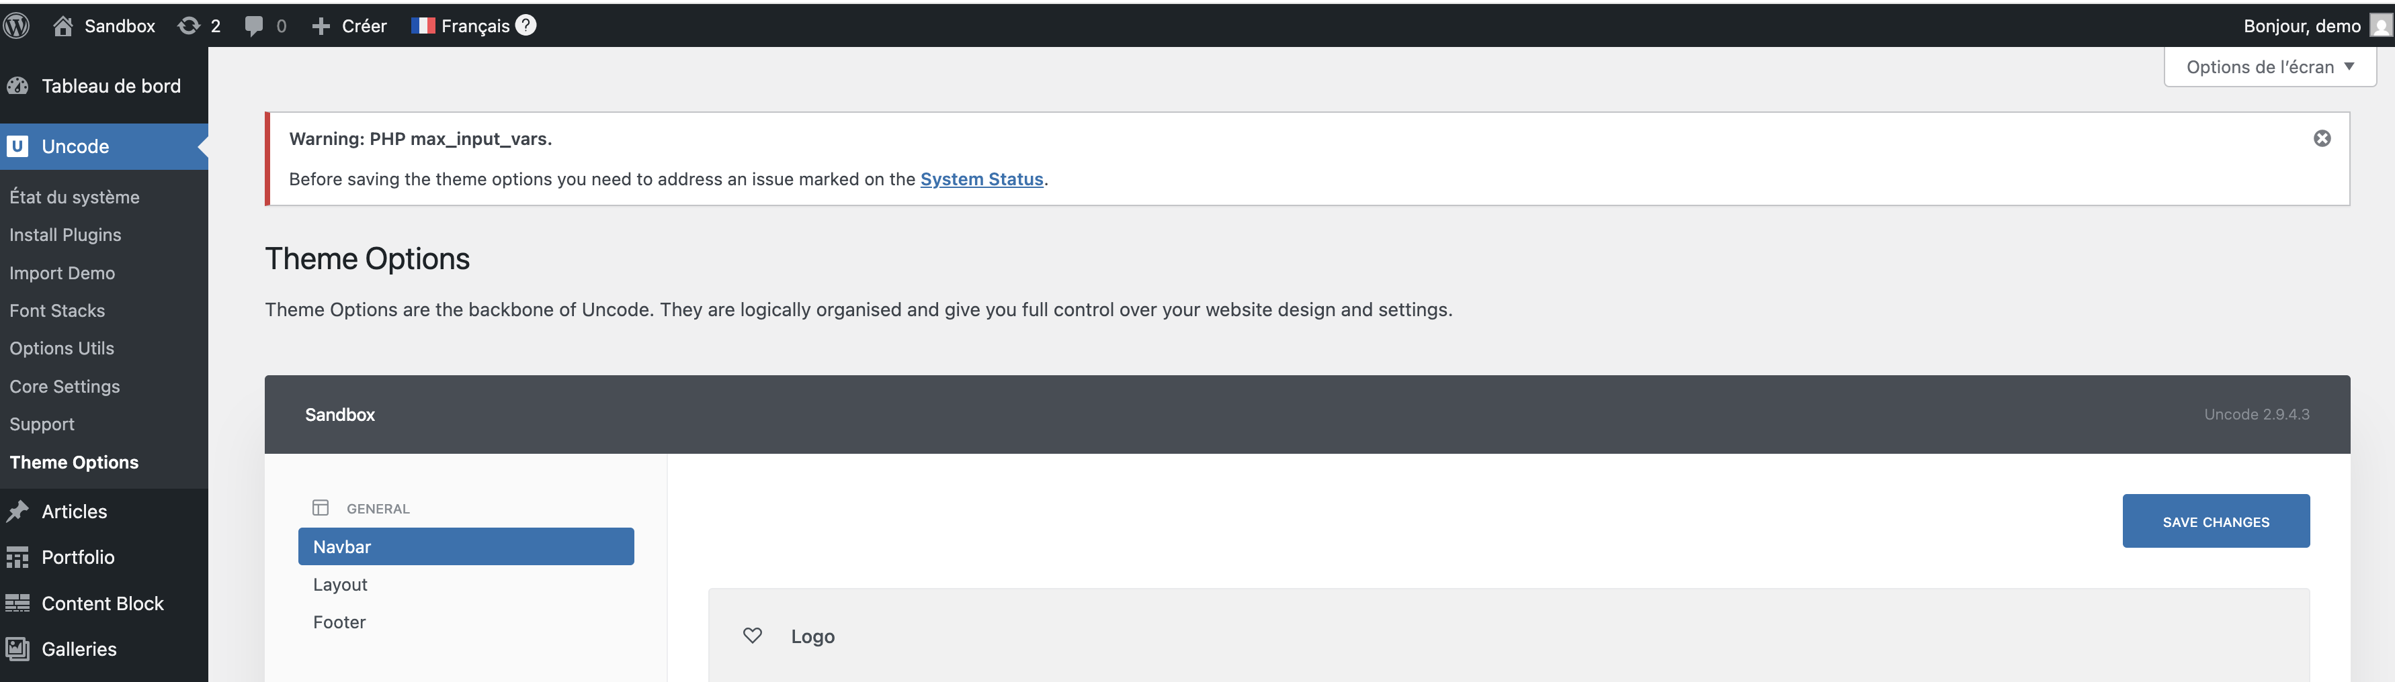This screenshot has width=2395, height=682.
Task: Click the Theme Options page heading
Action: click(367, 258)
